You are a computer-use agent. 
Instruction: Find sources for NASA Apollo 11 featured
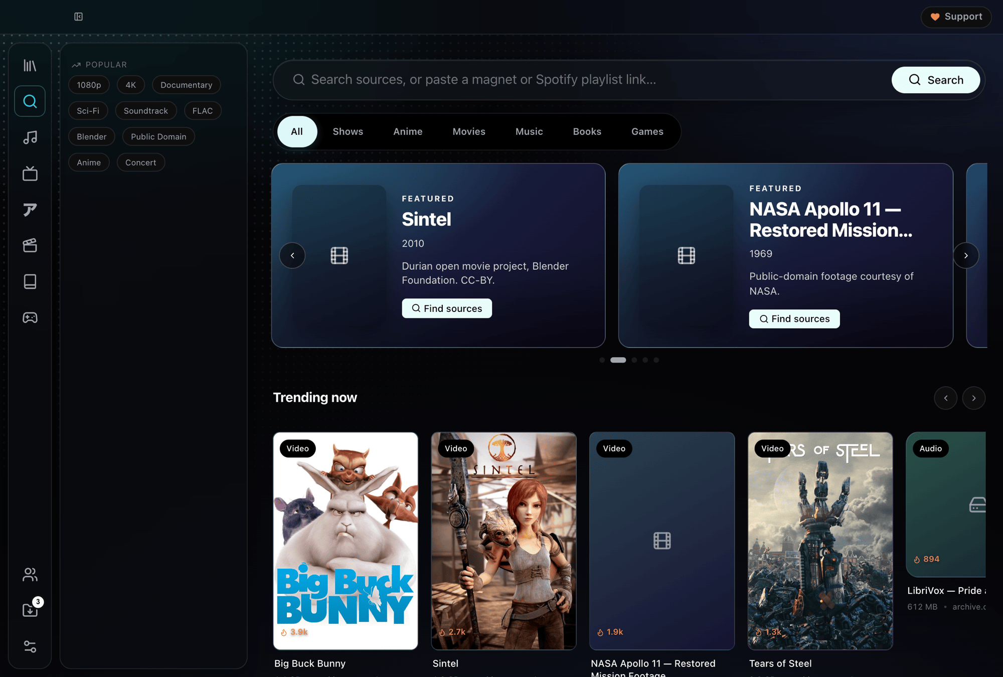tap(794, 319)
